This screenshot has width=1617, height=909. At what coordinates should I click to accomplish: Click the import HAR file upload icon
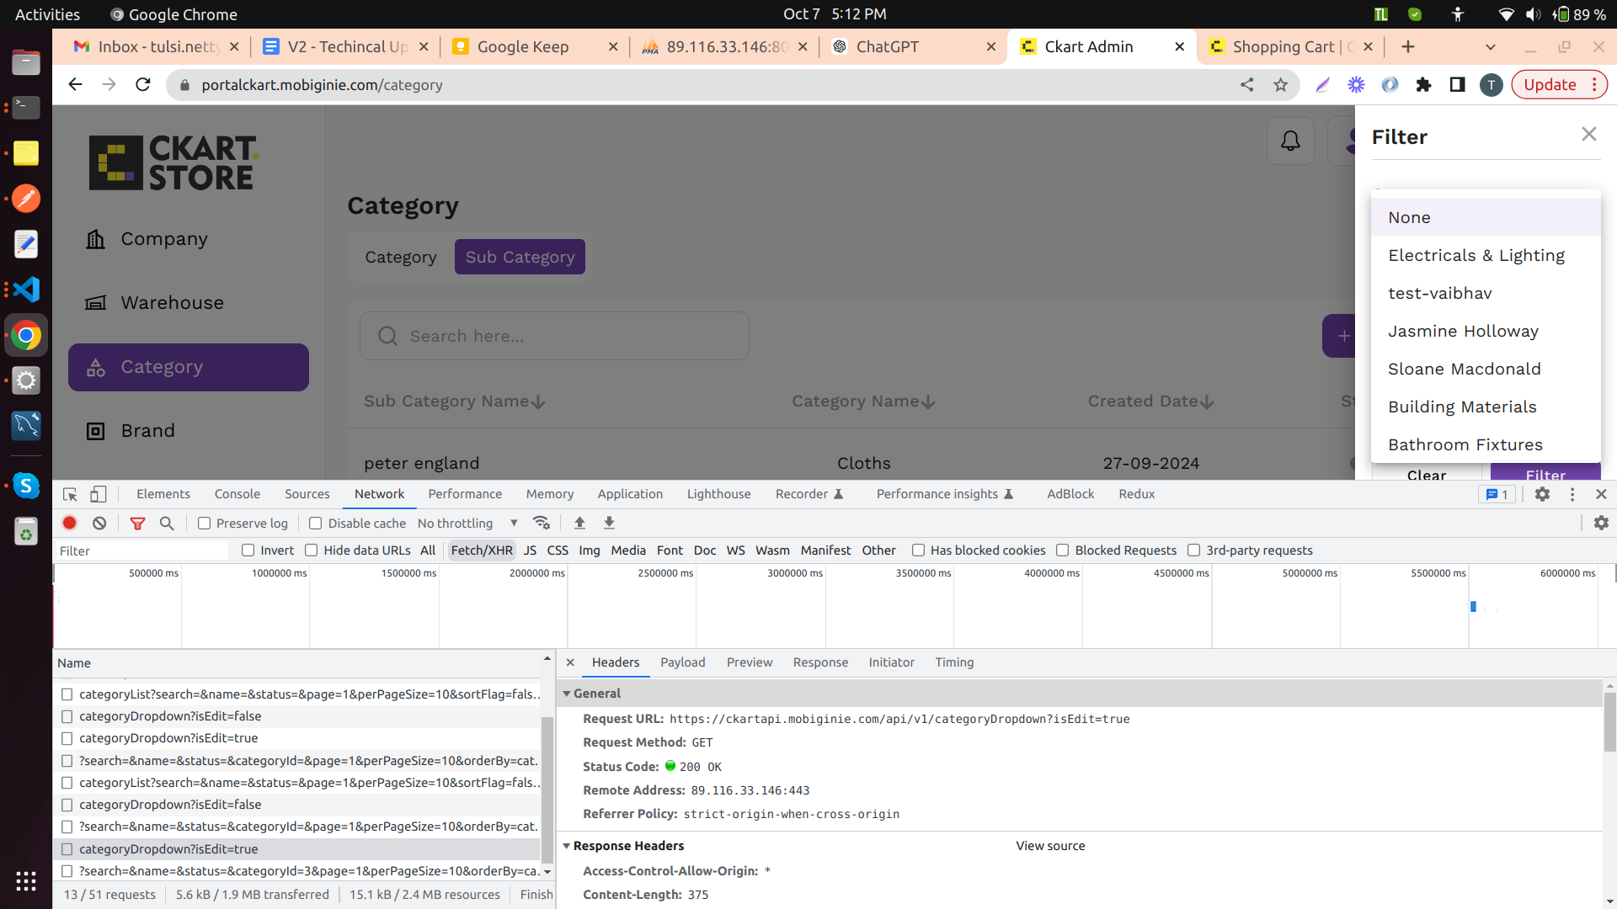[x=579, y=523]
